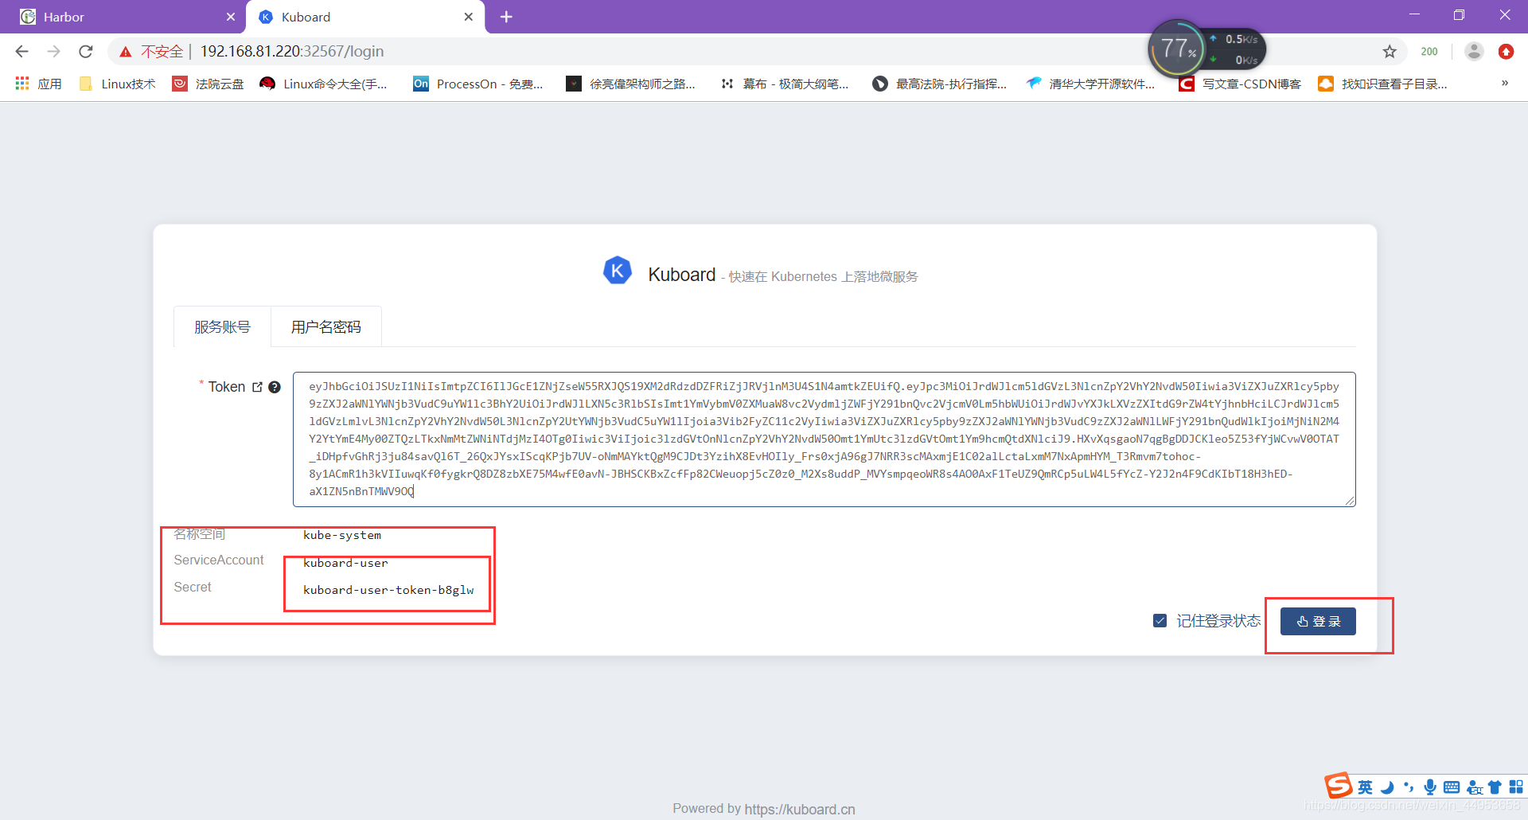Click inside the Token text area
This screenshot has height=820, width=1528.
824,439
